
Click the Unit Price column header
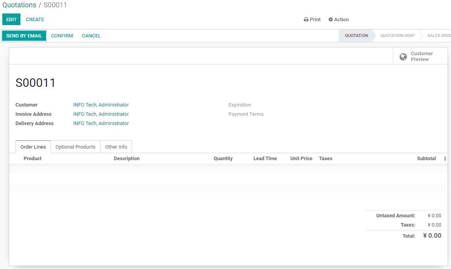(301, 159)
